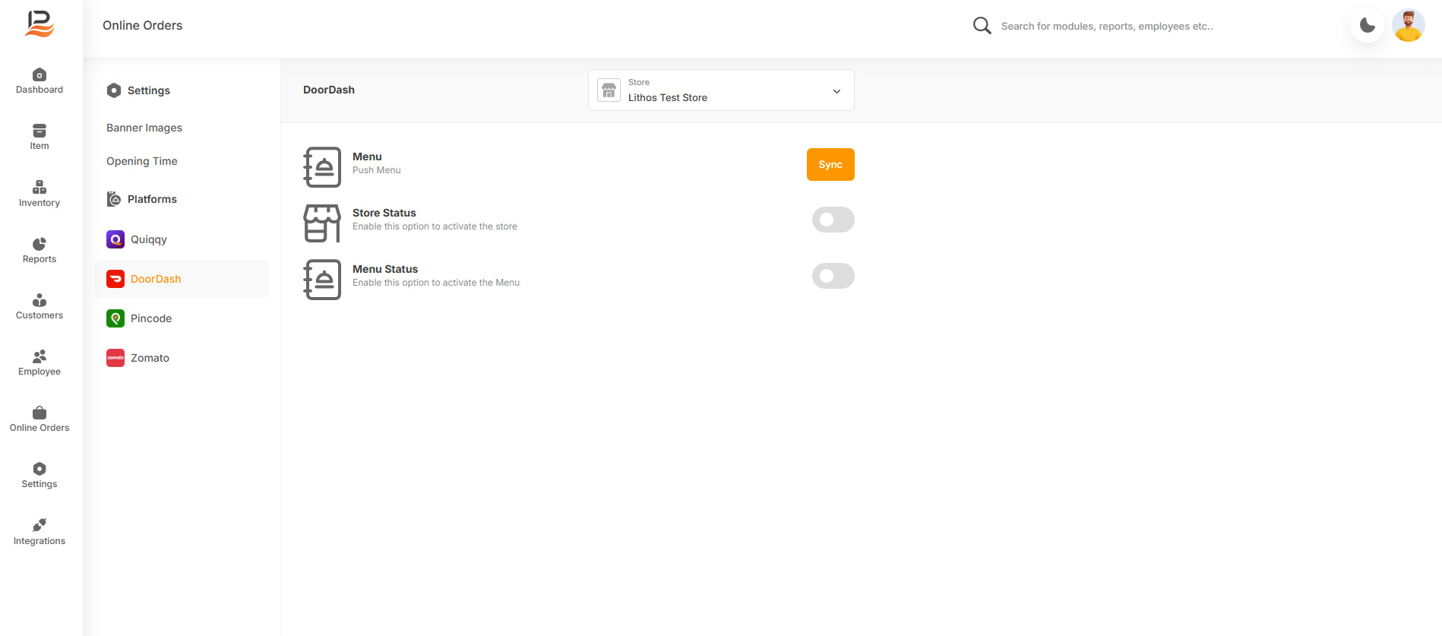Click the Menu push notebook icon
The image size is (1442, 636).
coord(322,167)
